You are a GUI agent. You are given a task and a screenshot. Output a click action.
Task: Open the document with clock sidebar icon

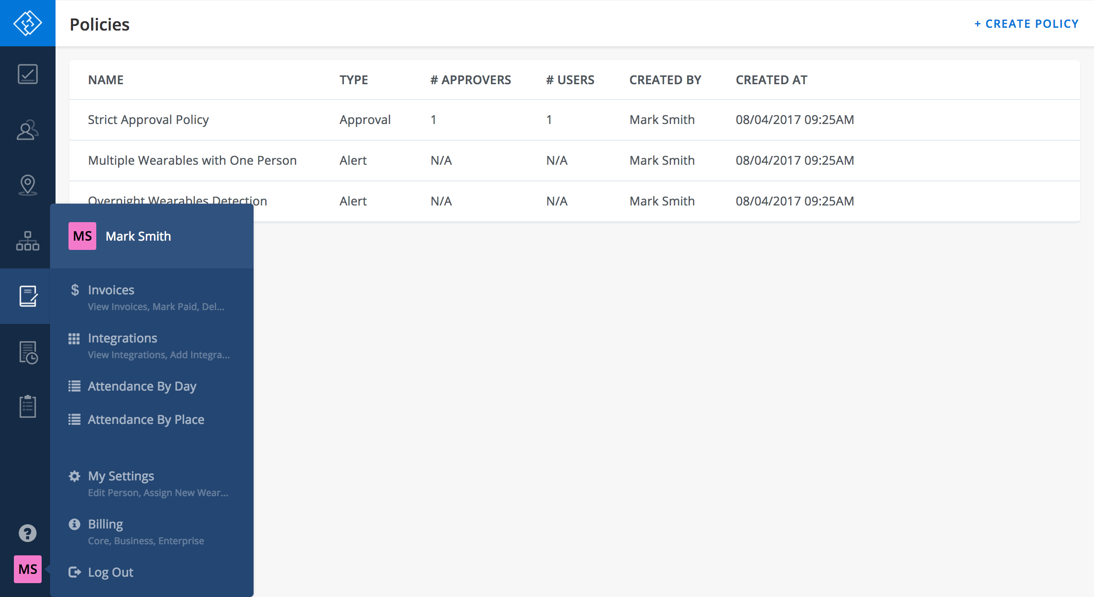27,352
